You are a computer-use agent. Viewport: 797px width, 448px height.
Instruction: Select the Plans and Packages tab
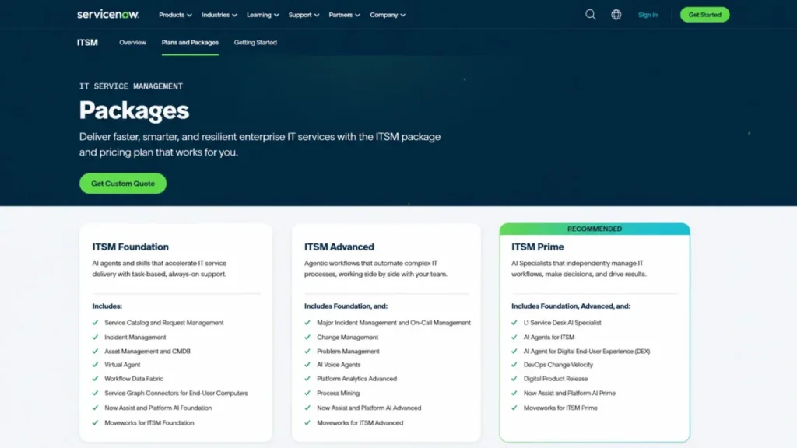point(190,43)
